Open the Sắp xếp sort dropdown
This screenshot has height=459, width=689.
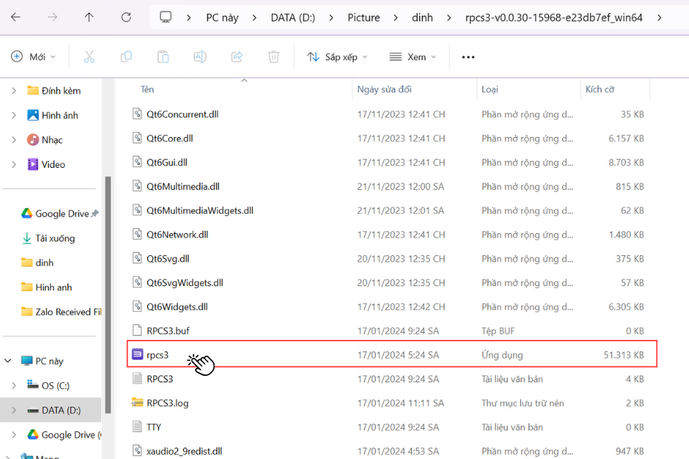337,57
